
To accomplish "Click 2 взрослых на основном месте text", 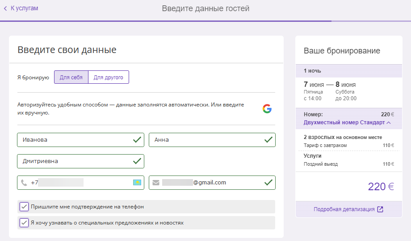I will [343, 137].
